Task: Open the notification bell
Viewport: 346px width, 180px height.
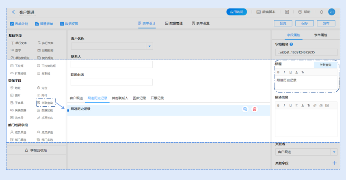Action: tap(322, 12)
